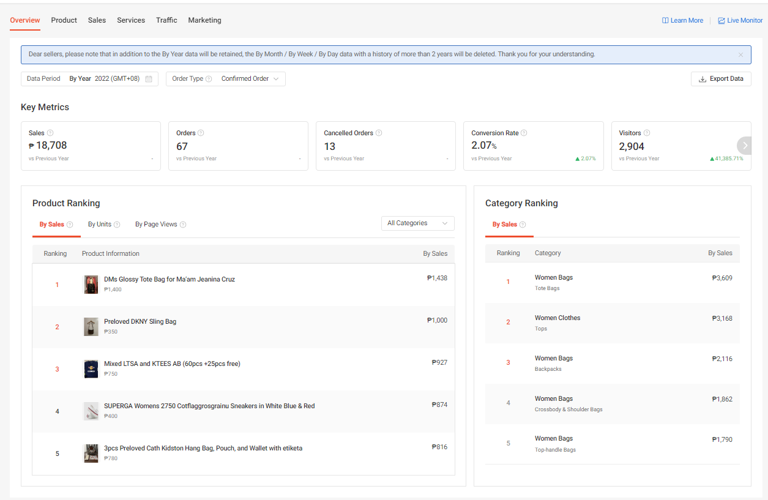The height and width of the screenshot is (500, 768).
Task: Click the Export Data button
Action: click(x=721, y=79)
